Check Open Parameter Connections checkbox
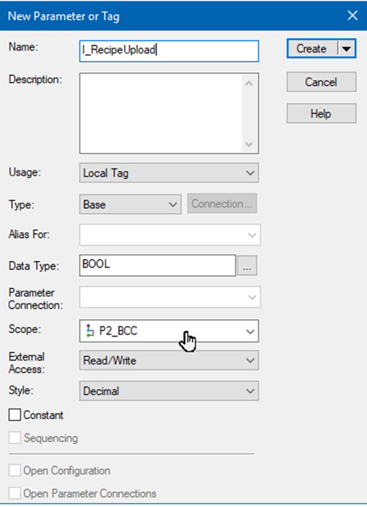 click(x=15, y=494)
